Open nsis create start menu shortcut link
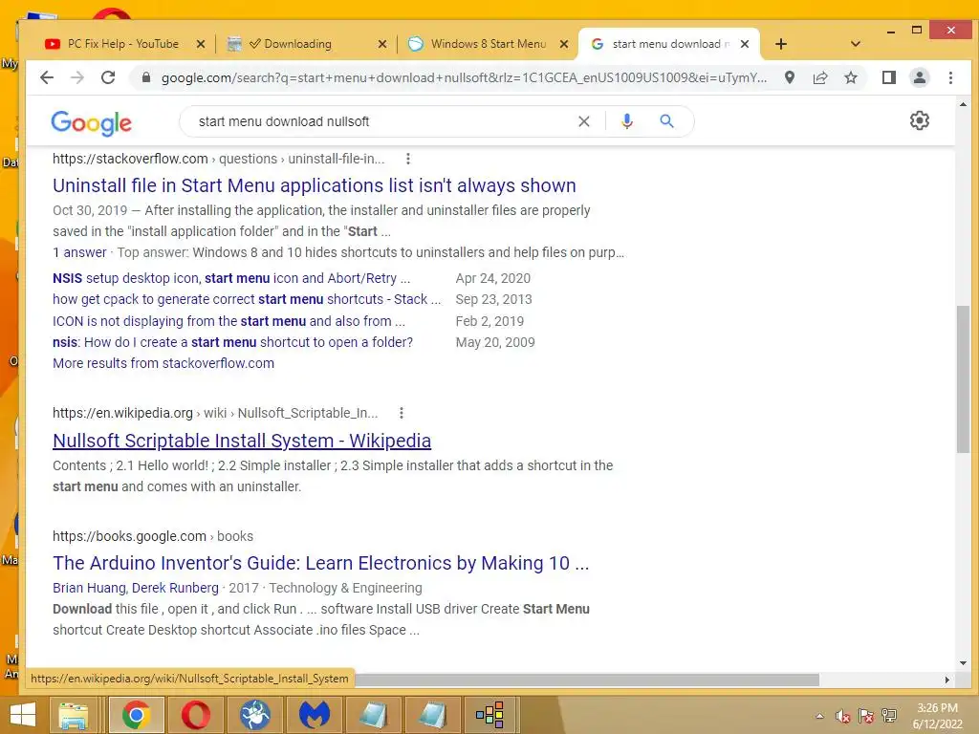This screenshot has height=734, width=979. (232, 342)
